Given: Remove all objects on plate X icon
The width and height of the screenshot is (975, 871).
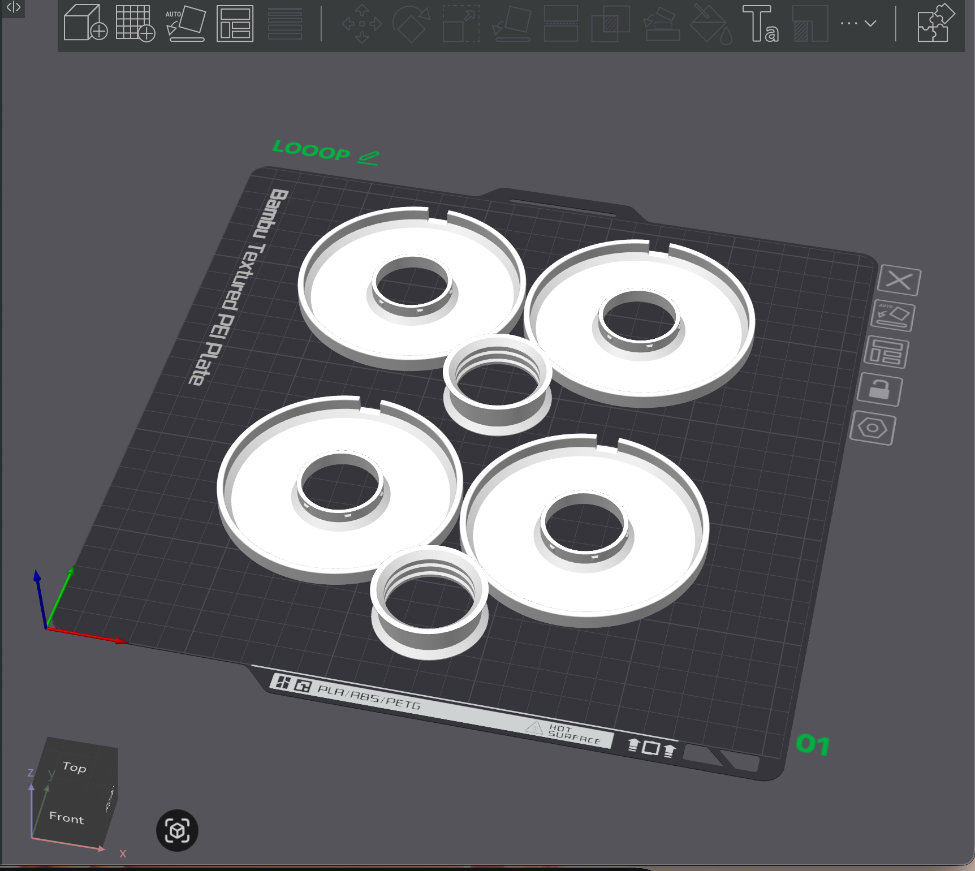Looking at the screenshot, I should 899,280.
